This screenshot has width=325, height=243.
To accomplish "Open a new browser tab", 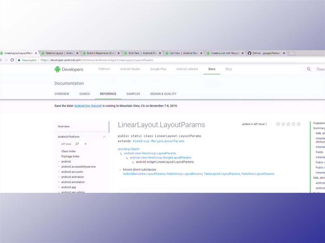I will (x=292, y=54).
